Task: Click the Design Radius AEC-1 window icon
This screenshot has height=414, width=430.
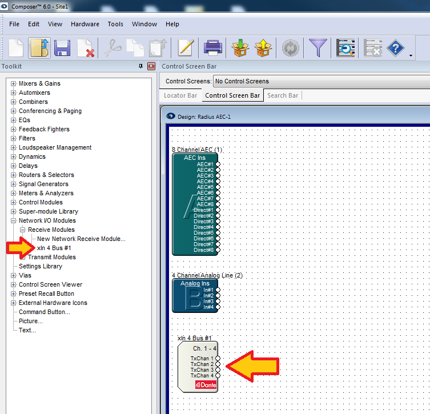Action: pyautogui.click(x=171, y=116)
